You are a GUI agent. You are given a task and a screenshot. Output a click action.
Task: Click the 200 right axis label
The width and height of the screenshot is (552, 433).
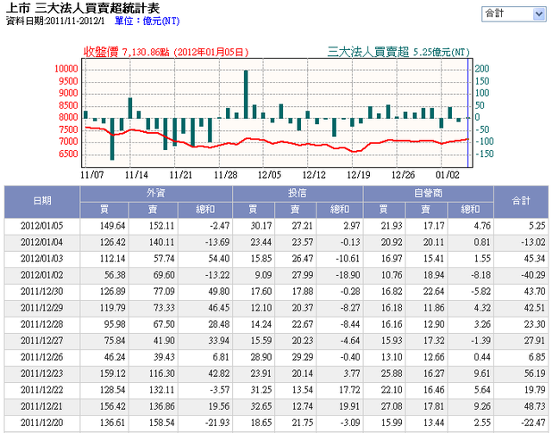coord(482,69)
